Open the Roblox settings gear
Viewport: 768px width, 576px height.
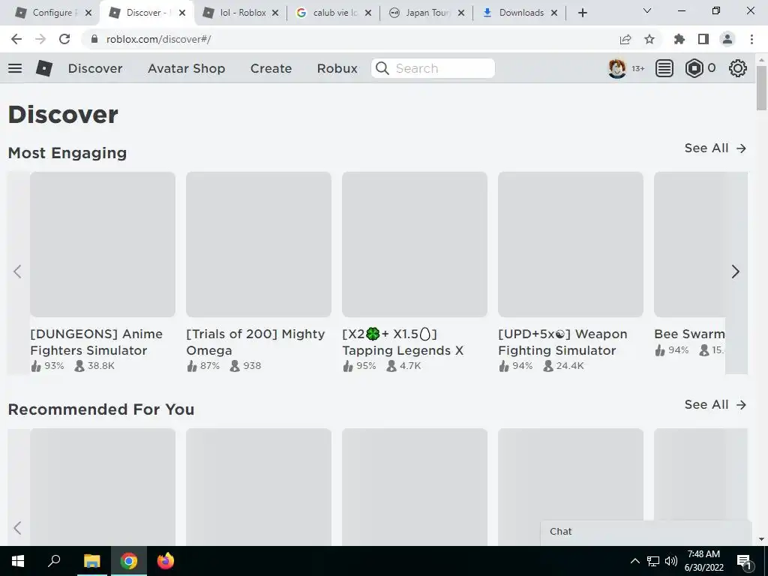pyautogui.click(x=738, y=68)
